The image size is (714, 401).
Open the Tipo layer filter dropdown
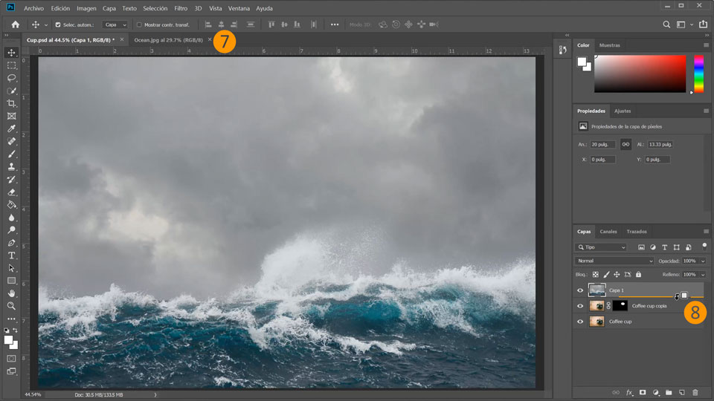pyautogui.click(x=601, y=247)
